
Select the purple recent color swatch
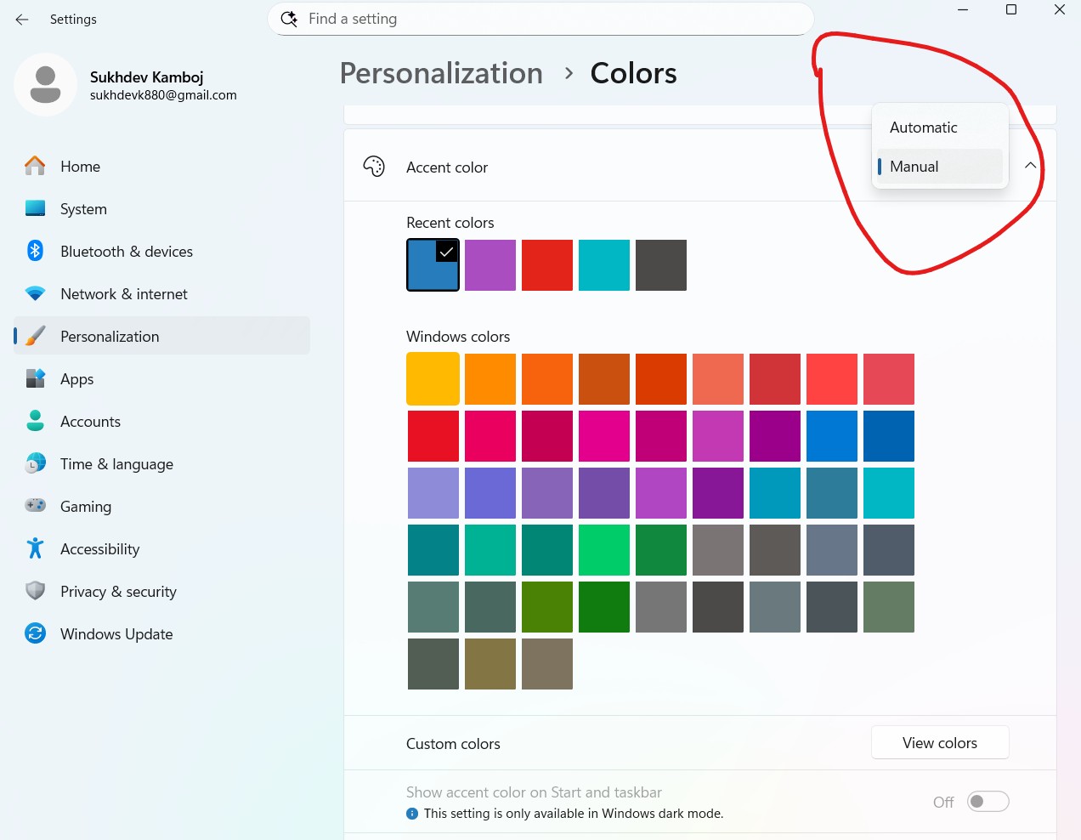(490, 264)
